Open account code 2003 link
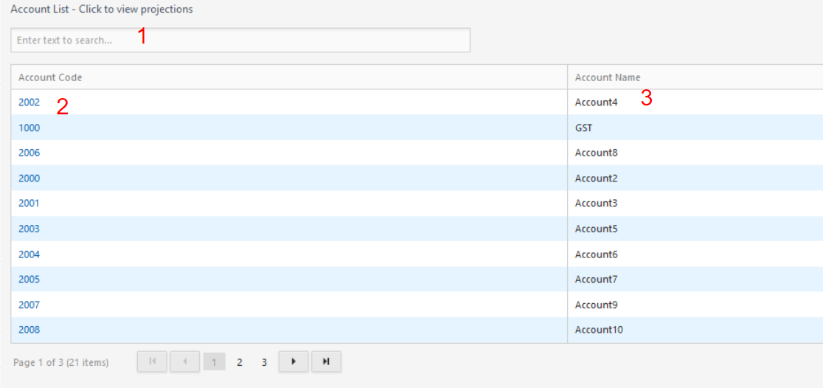Screen dimensions: 823x388 (29, 229)
